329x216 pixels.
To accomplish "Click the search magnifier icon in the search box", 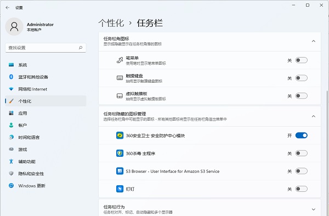I will point(81,48).
